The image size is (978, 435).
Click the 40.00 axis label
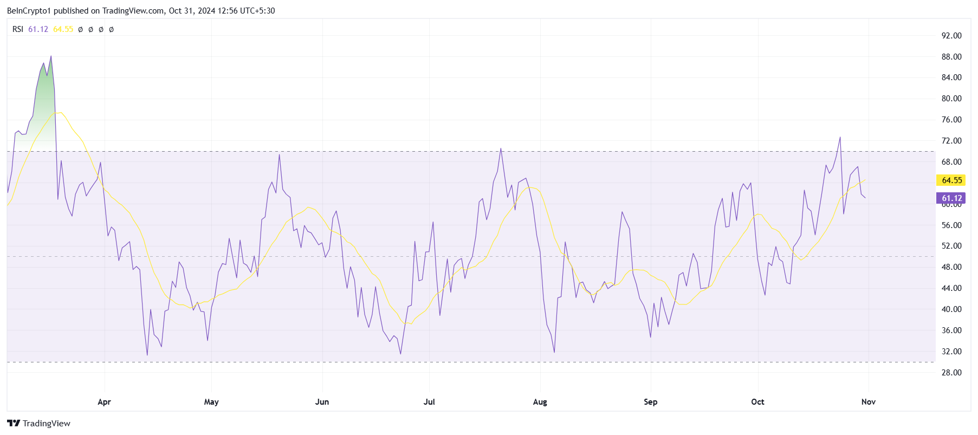point(951,309)
